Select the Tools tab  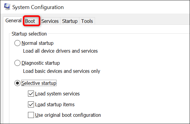pyautogui.click(x=87, y=21)
